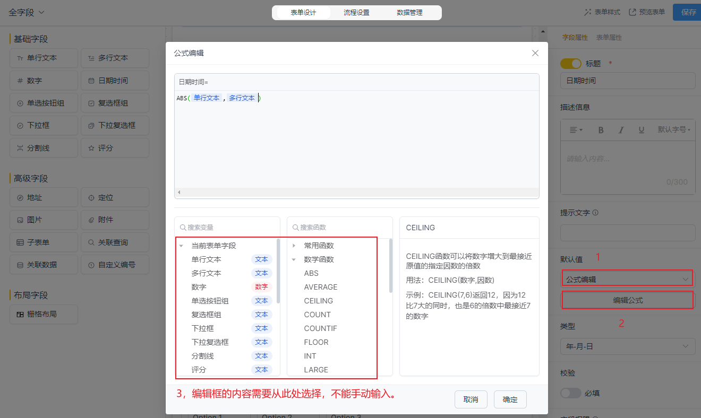Click the 单行文本 field icon in left palette
This screenshot has height=418, width=701.
[x=20, y=58]
